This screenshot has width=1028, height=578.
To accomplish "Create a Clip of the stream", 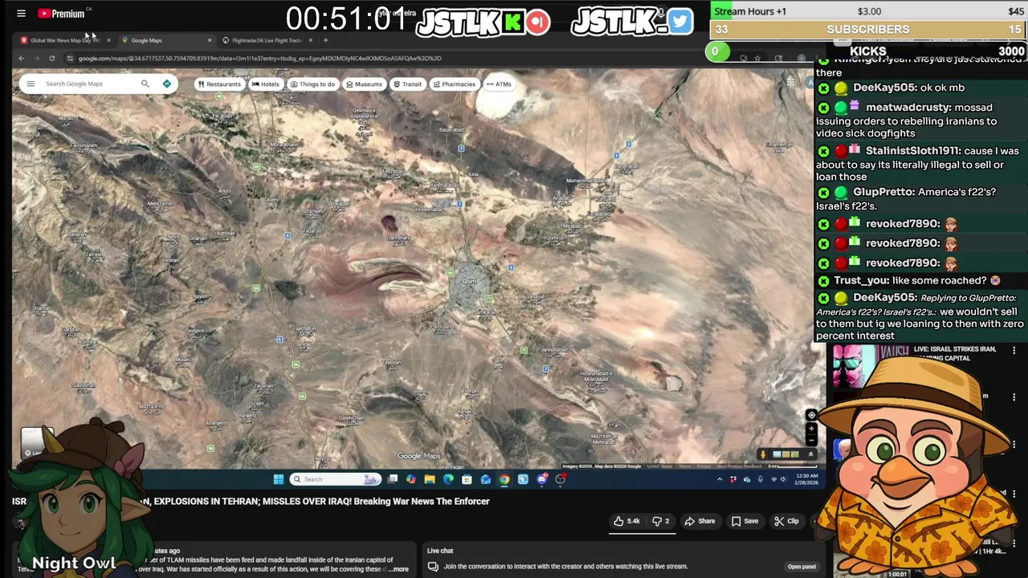I will [x=786, y=521].
